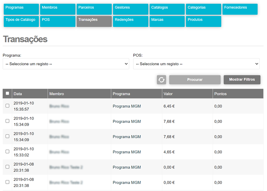Open the Fornecedores tab
Image resolution: width=267 pixels, height=191 pixels.
(240, 9)
